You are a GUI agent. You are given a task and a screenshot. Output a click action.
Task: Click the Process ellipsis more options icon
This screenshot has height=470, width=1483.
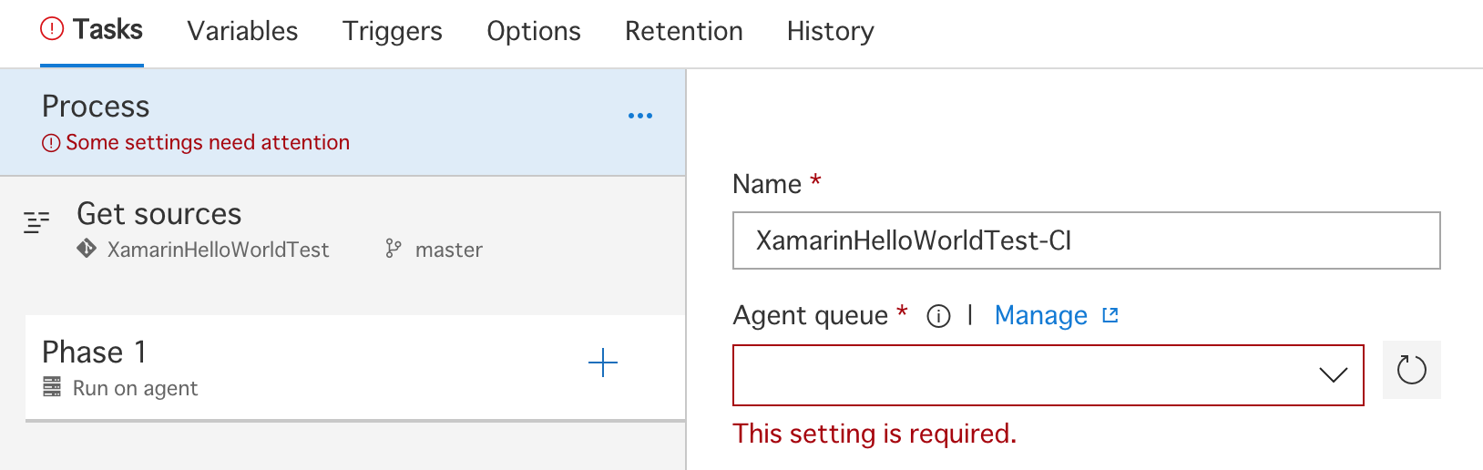[x=640, y=116]
